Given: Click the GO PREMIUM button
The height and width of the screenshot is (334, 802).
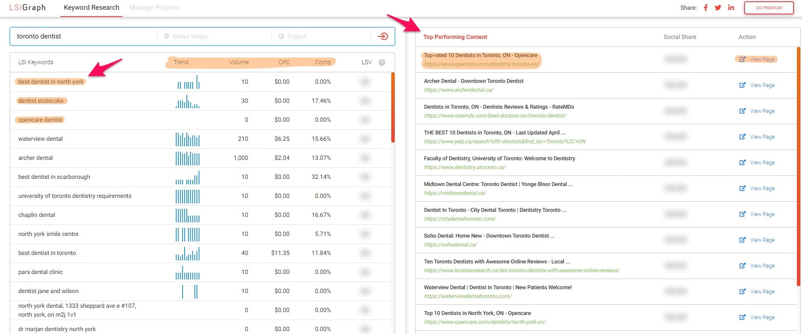Looking at the screenshot, I should click(769, 8).
